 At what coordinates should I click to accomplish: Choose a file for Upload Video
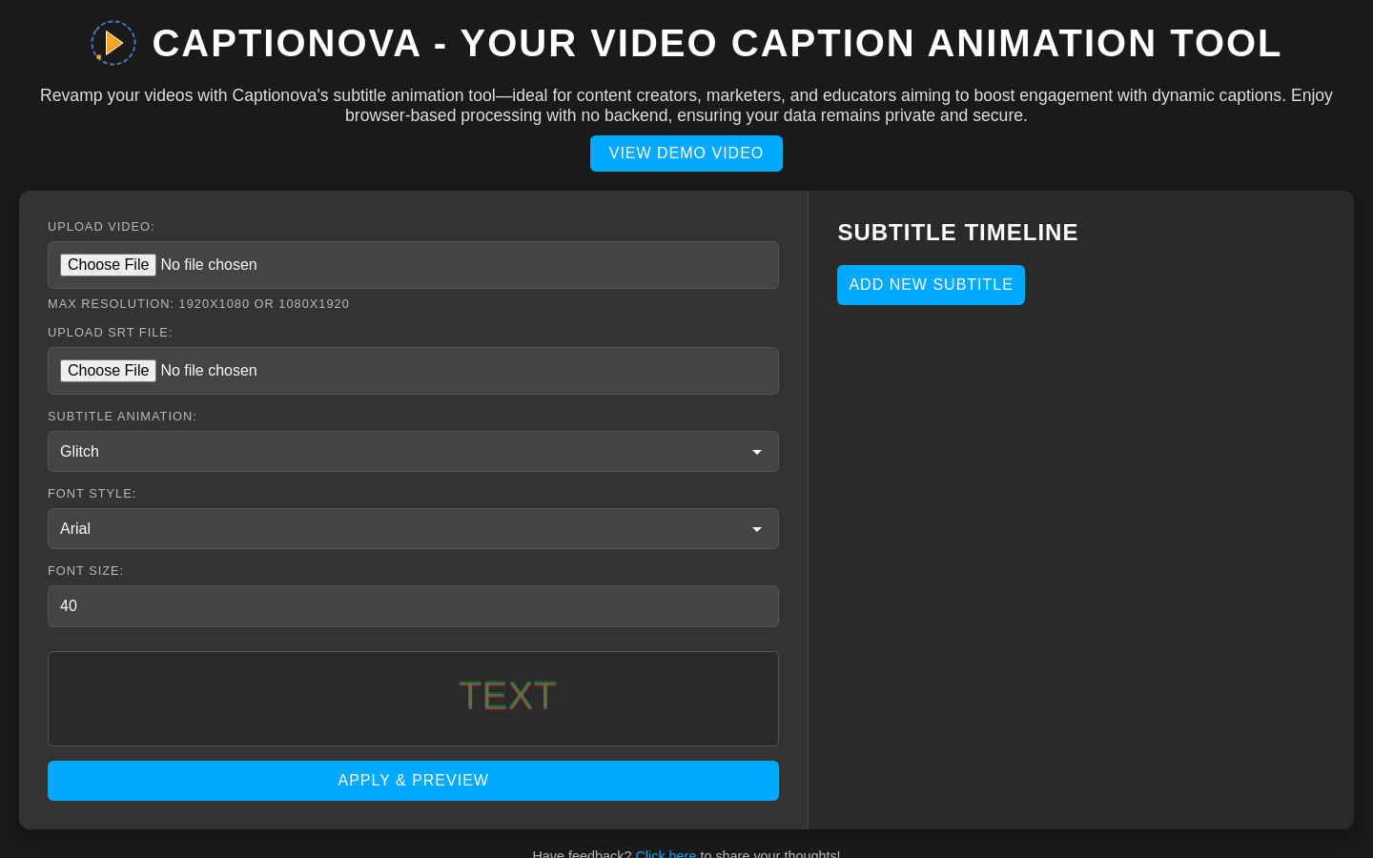point(108,265)
